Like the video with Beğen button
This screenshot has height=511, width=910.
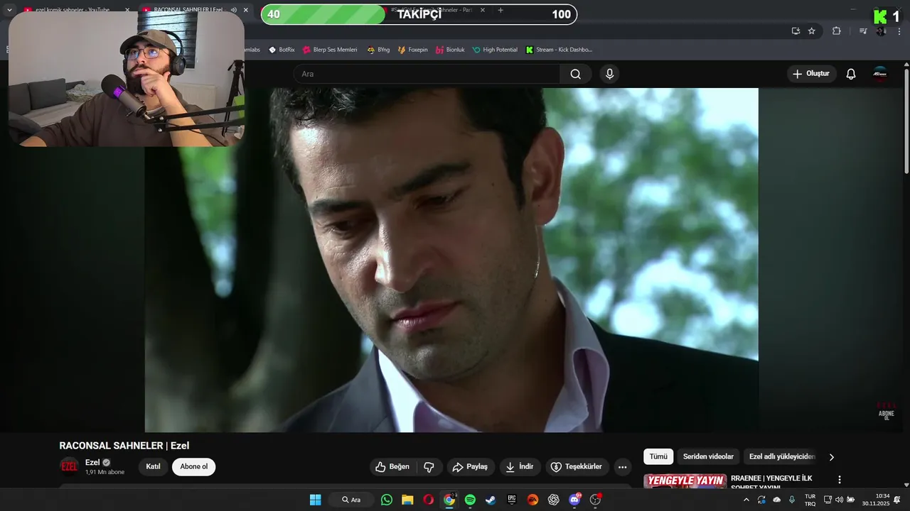(393, 467)
